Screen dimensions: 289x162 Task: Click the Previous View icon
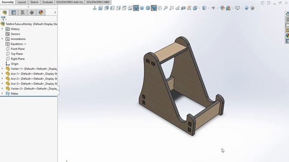click(x=177, y=8)
